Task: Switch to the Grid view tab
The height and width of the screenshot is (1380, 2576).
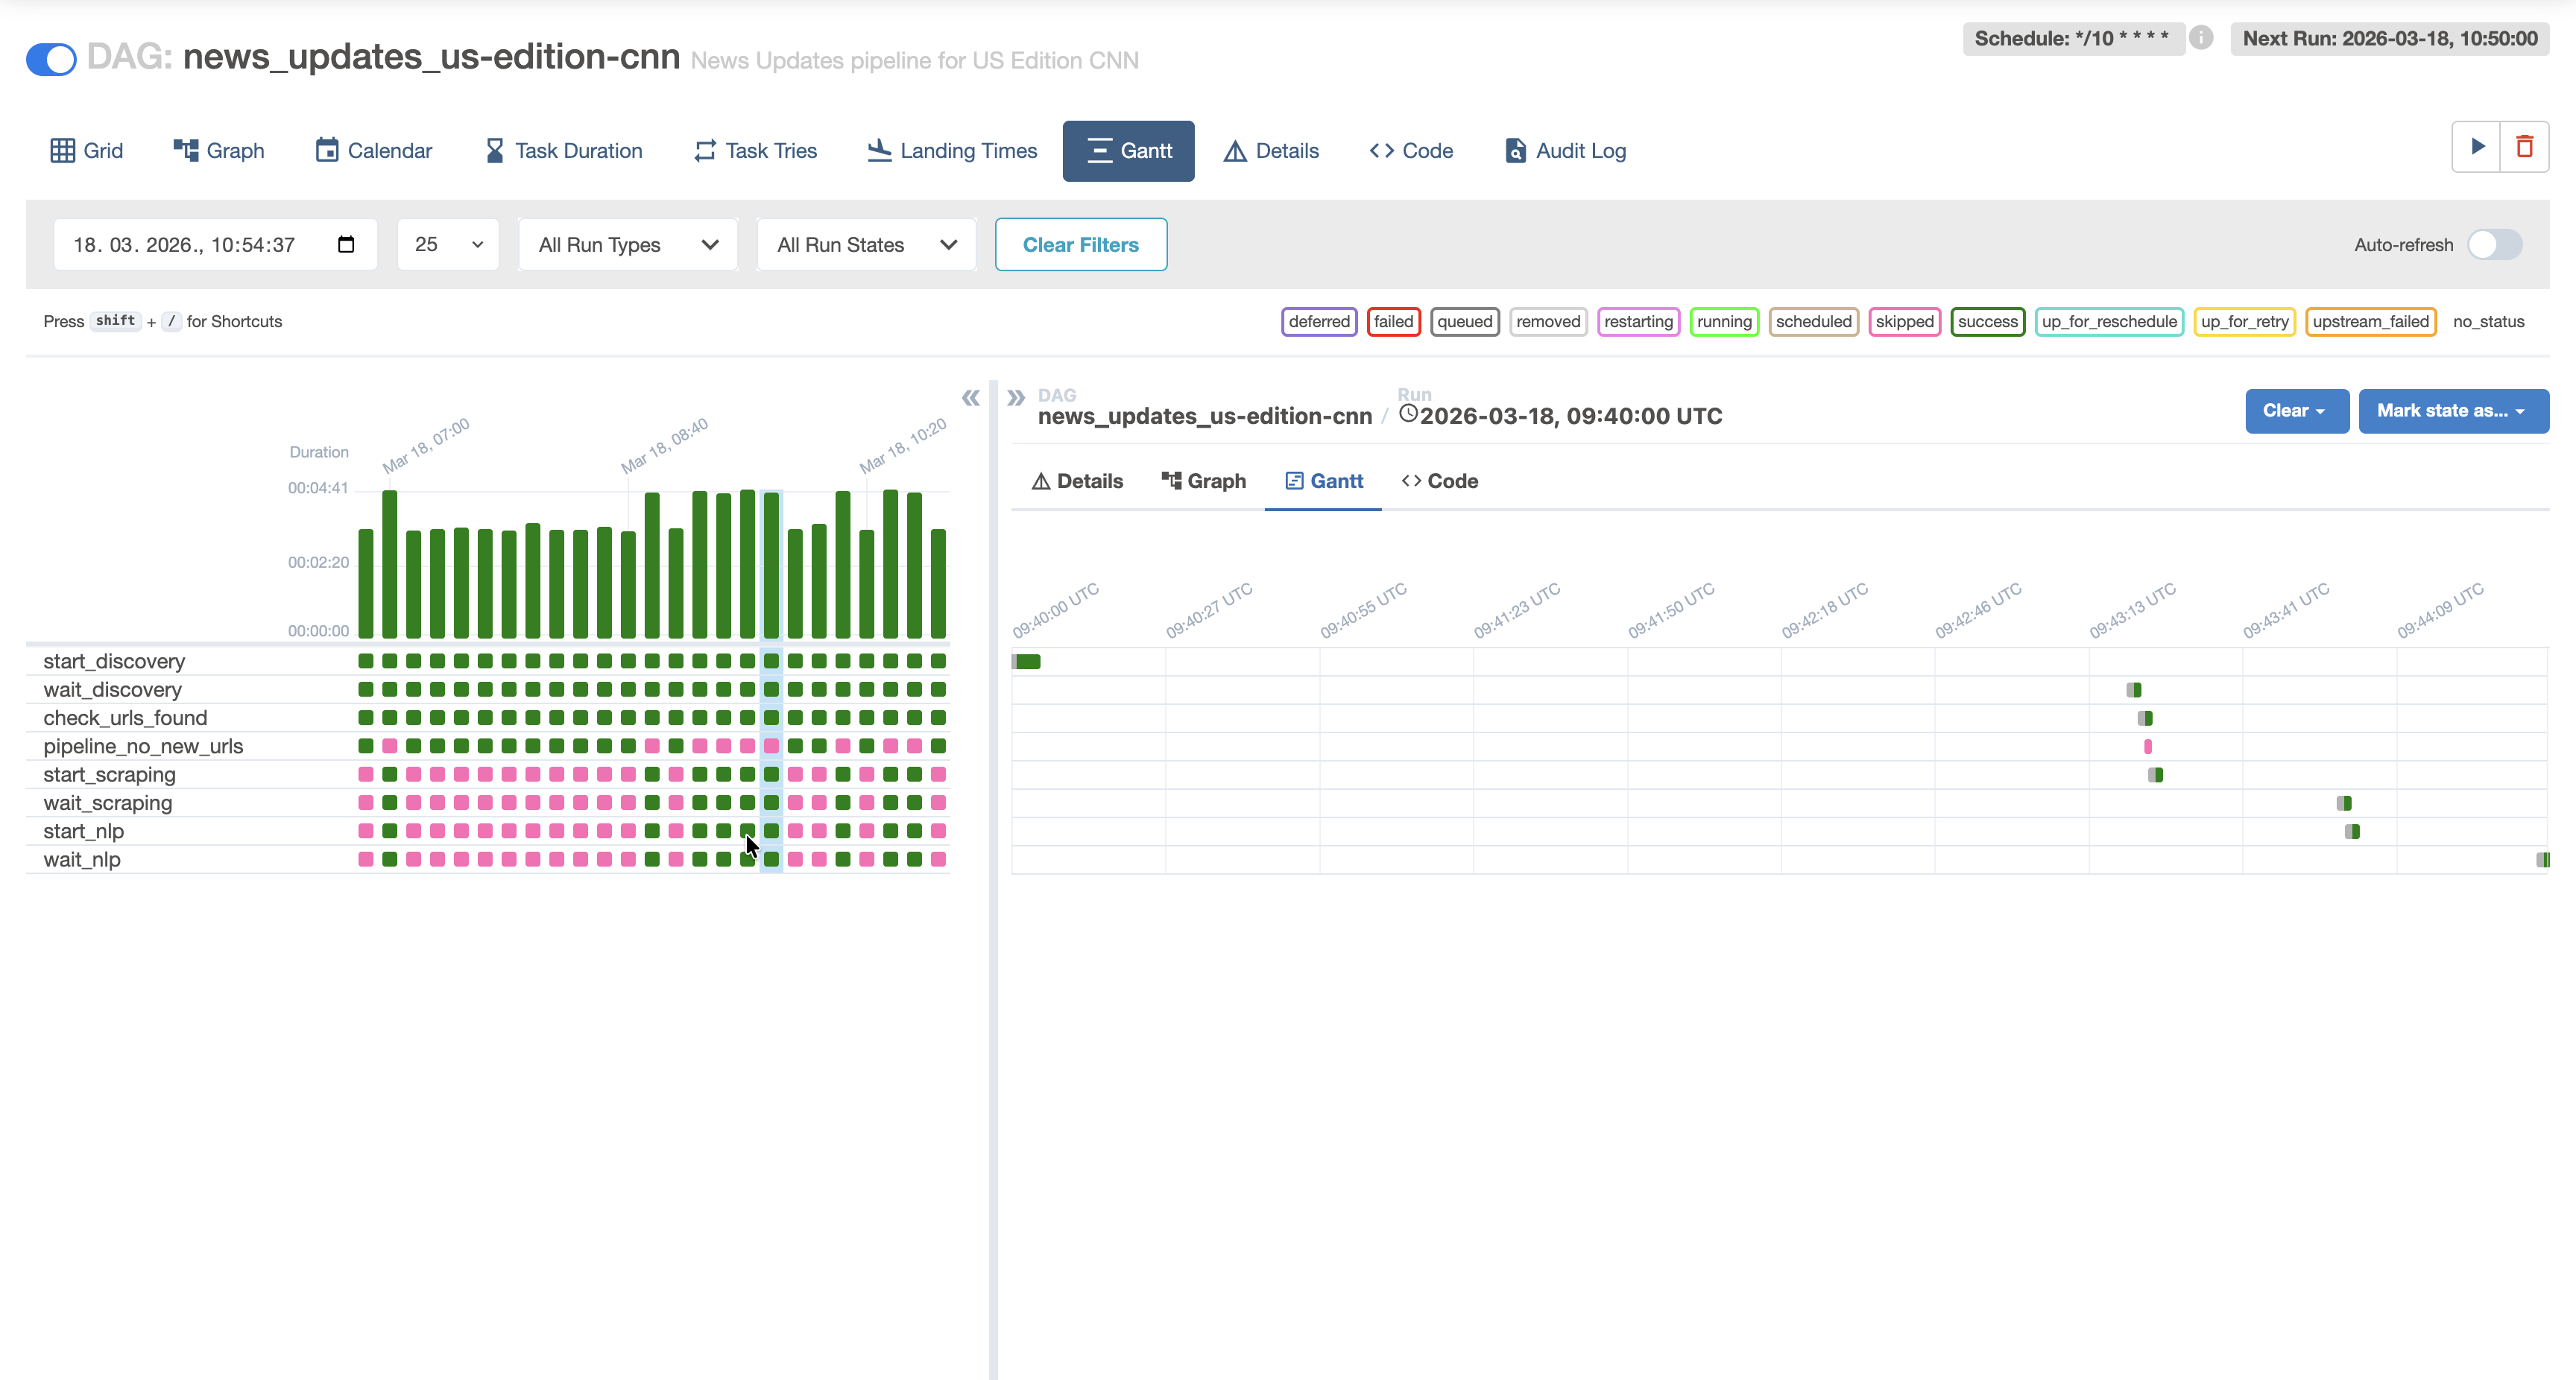Action: coord(85,150)
